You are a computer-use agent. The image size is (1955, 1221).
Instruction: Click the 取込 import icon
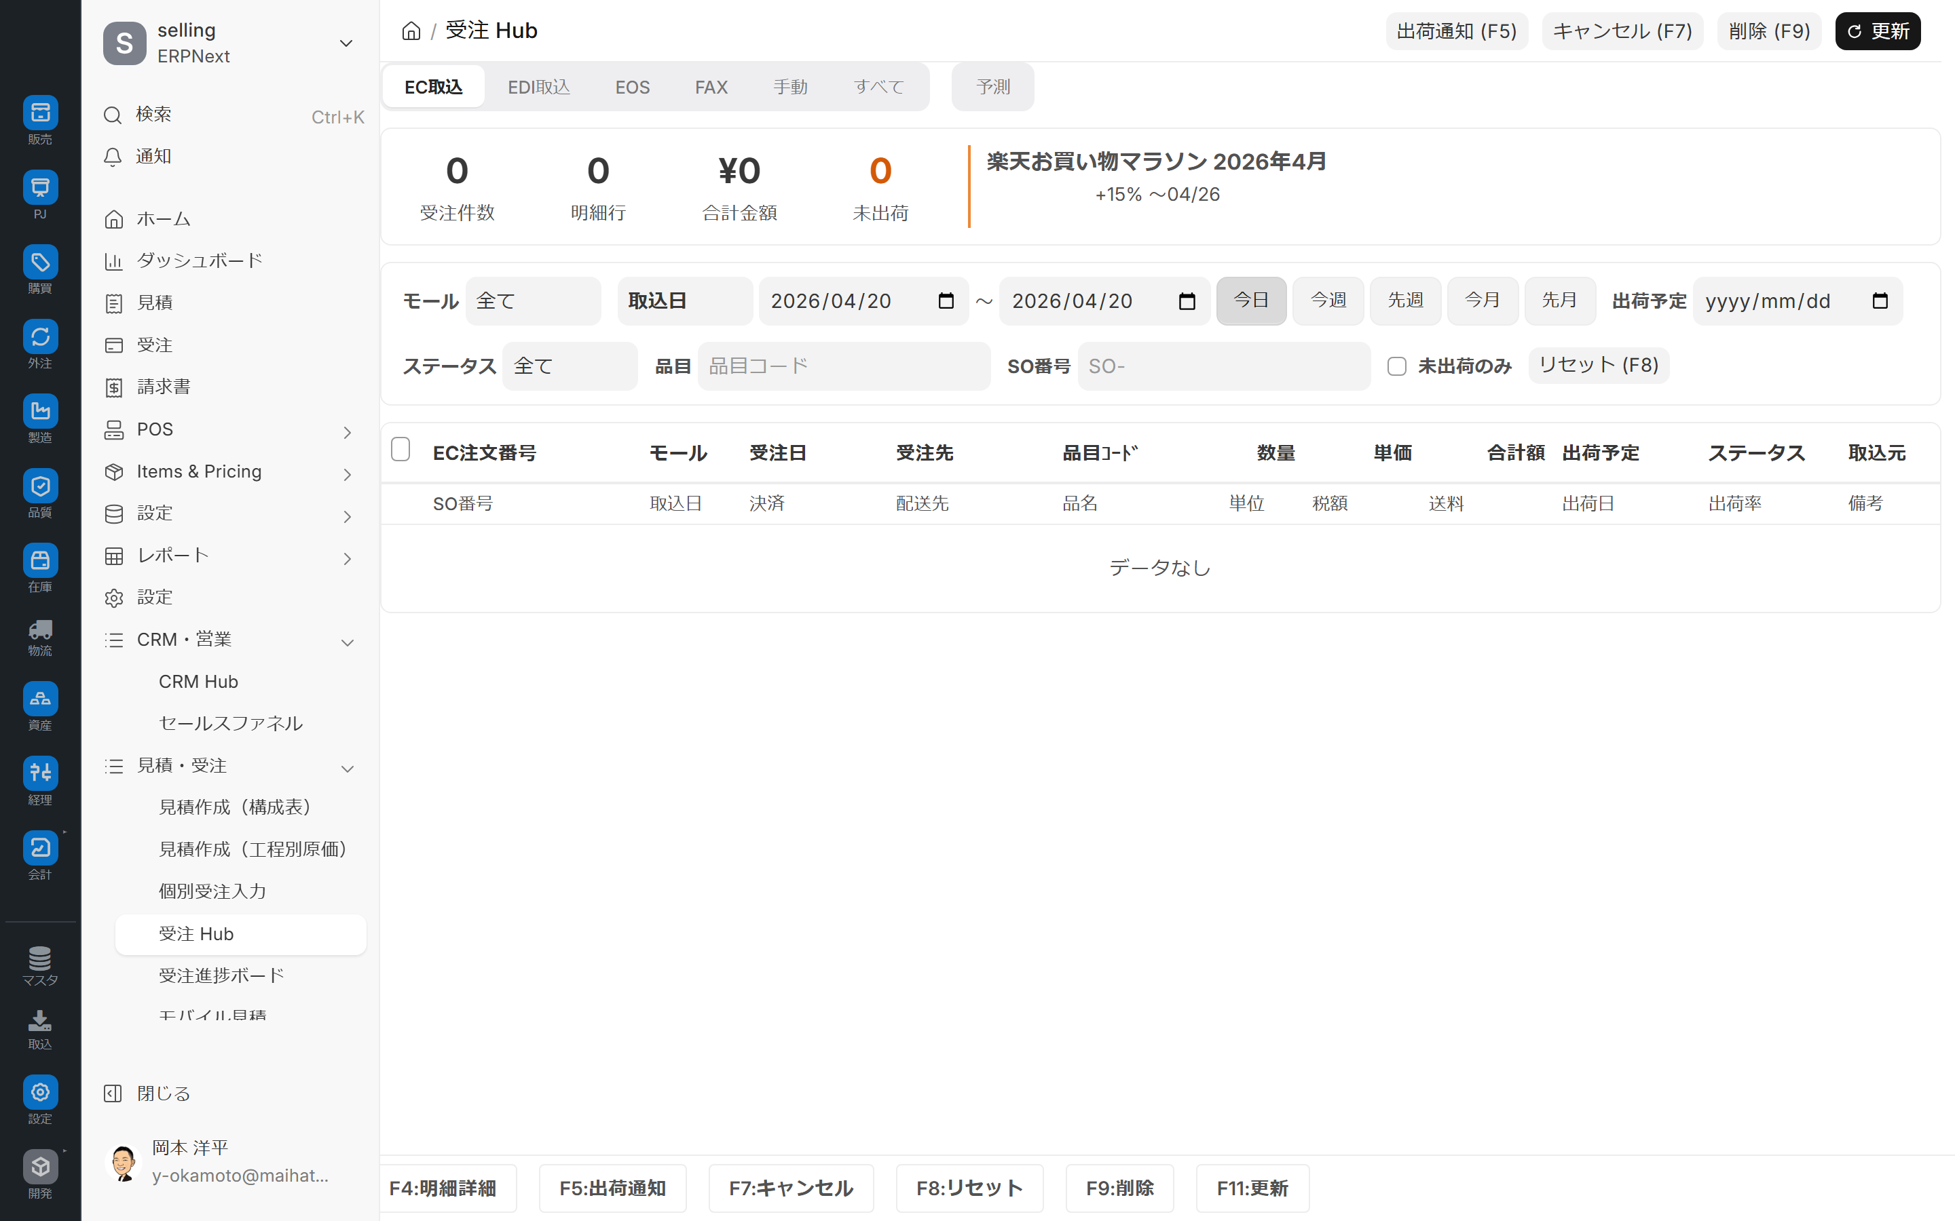pos(39,1022)
